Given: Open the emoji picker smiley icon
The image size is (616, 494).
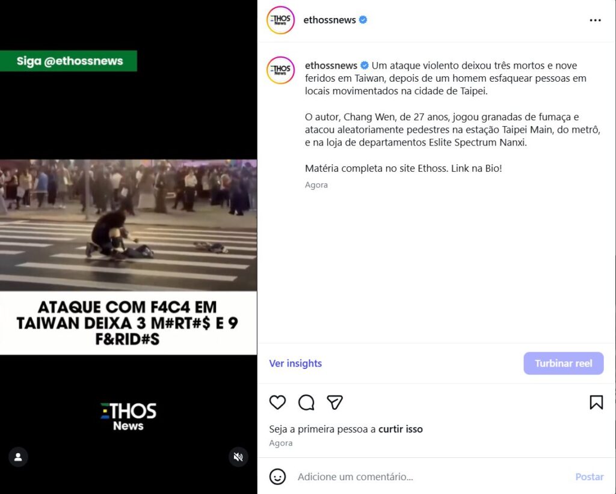Looking at the screenshot, I should coord(277,477).
